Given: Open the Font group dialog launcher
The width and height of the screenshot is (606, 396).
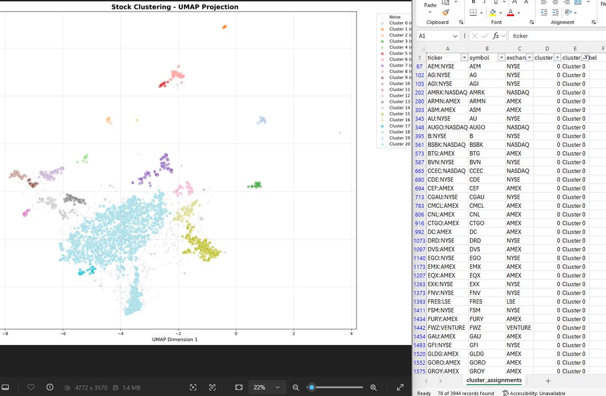Looking at the screenshot, I should click(x=532, y=22).
